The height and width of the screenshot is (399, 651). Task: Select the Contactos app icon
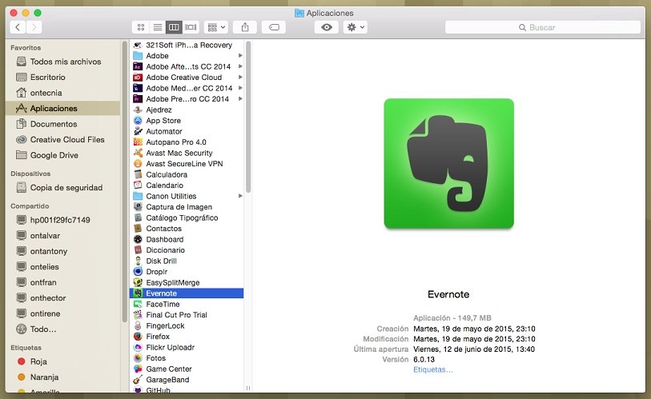click(138, 229)
